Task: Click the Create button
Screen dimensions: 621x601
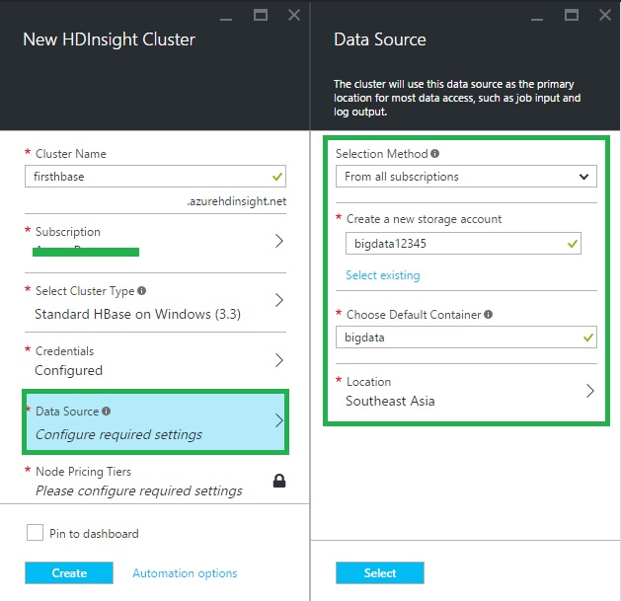Action: pyautogui.click(x=69, y=573)
